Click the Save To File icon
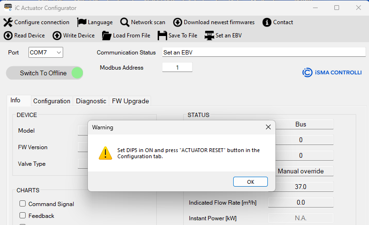Image resolution: width=369 pixels, height=225 pixels. (x=162, y=36)
